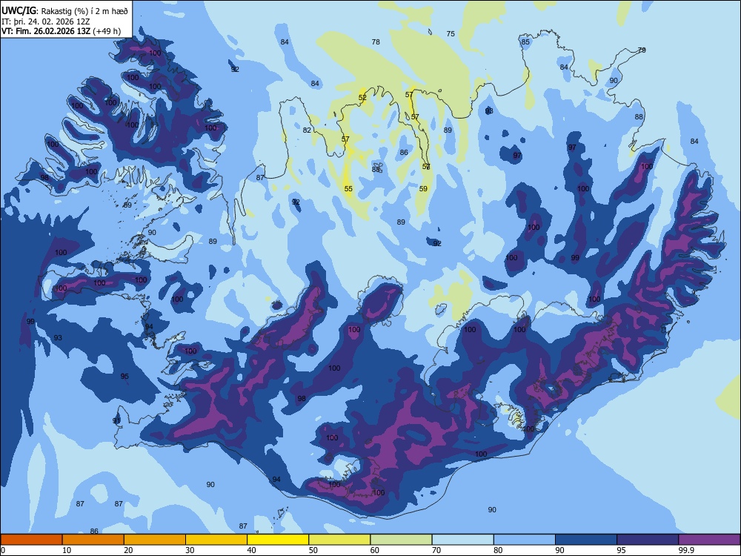
Task: Click the humidity value '82' on the map
Action: (x=307, y=130)
